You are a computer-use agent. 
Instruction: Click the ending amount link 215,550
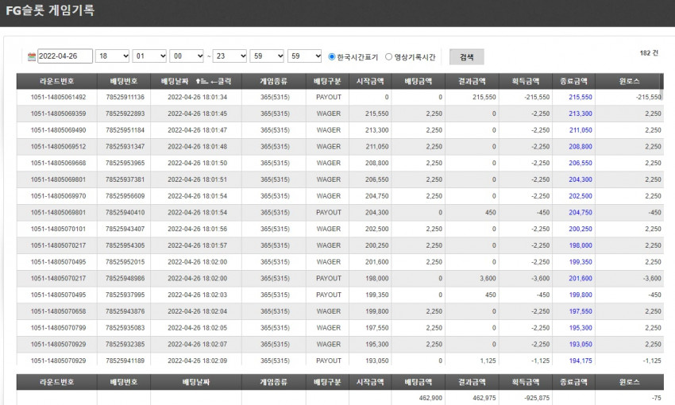point(580,97)
